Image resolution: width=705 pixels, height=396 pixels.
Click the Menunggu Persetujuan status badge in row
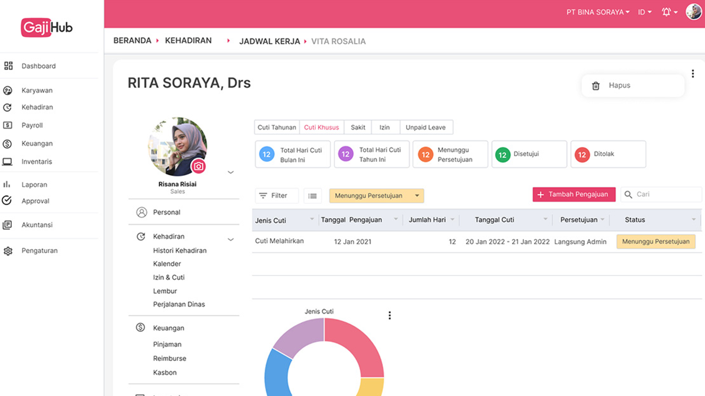coord(656,242)
